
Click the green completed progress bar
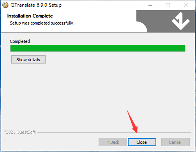(98, 48)
